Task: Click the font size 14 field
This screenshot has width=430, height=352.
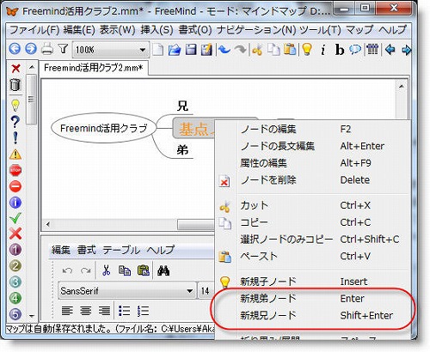Action: (206, 291)
